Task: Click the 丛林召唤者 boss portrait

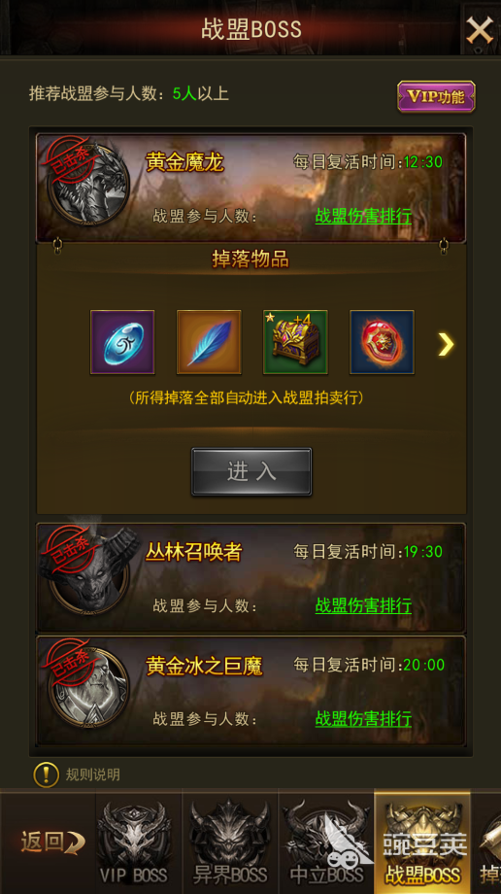Action: pyautogui.click(x=87, y=571)
